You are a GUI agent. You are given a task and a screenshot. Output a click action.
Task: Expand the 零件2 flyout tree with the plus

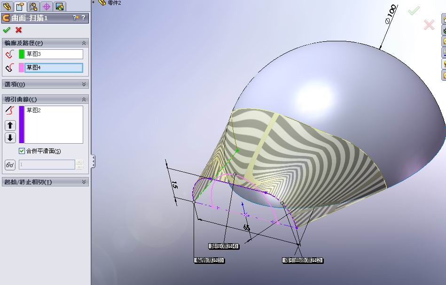tap(94, 2)
